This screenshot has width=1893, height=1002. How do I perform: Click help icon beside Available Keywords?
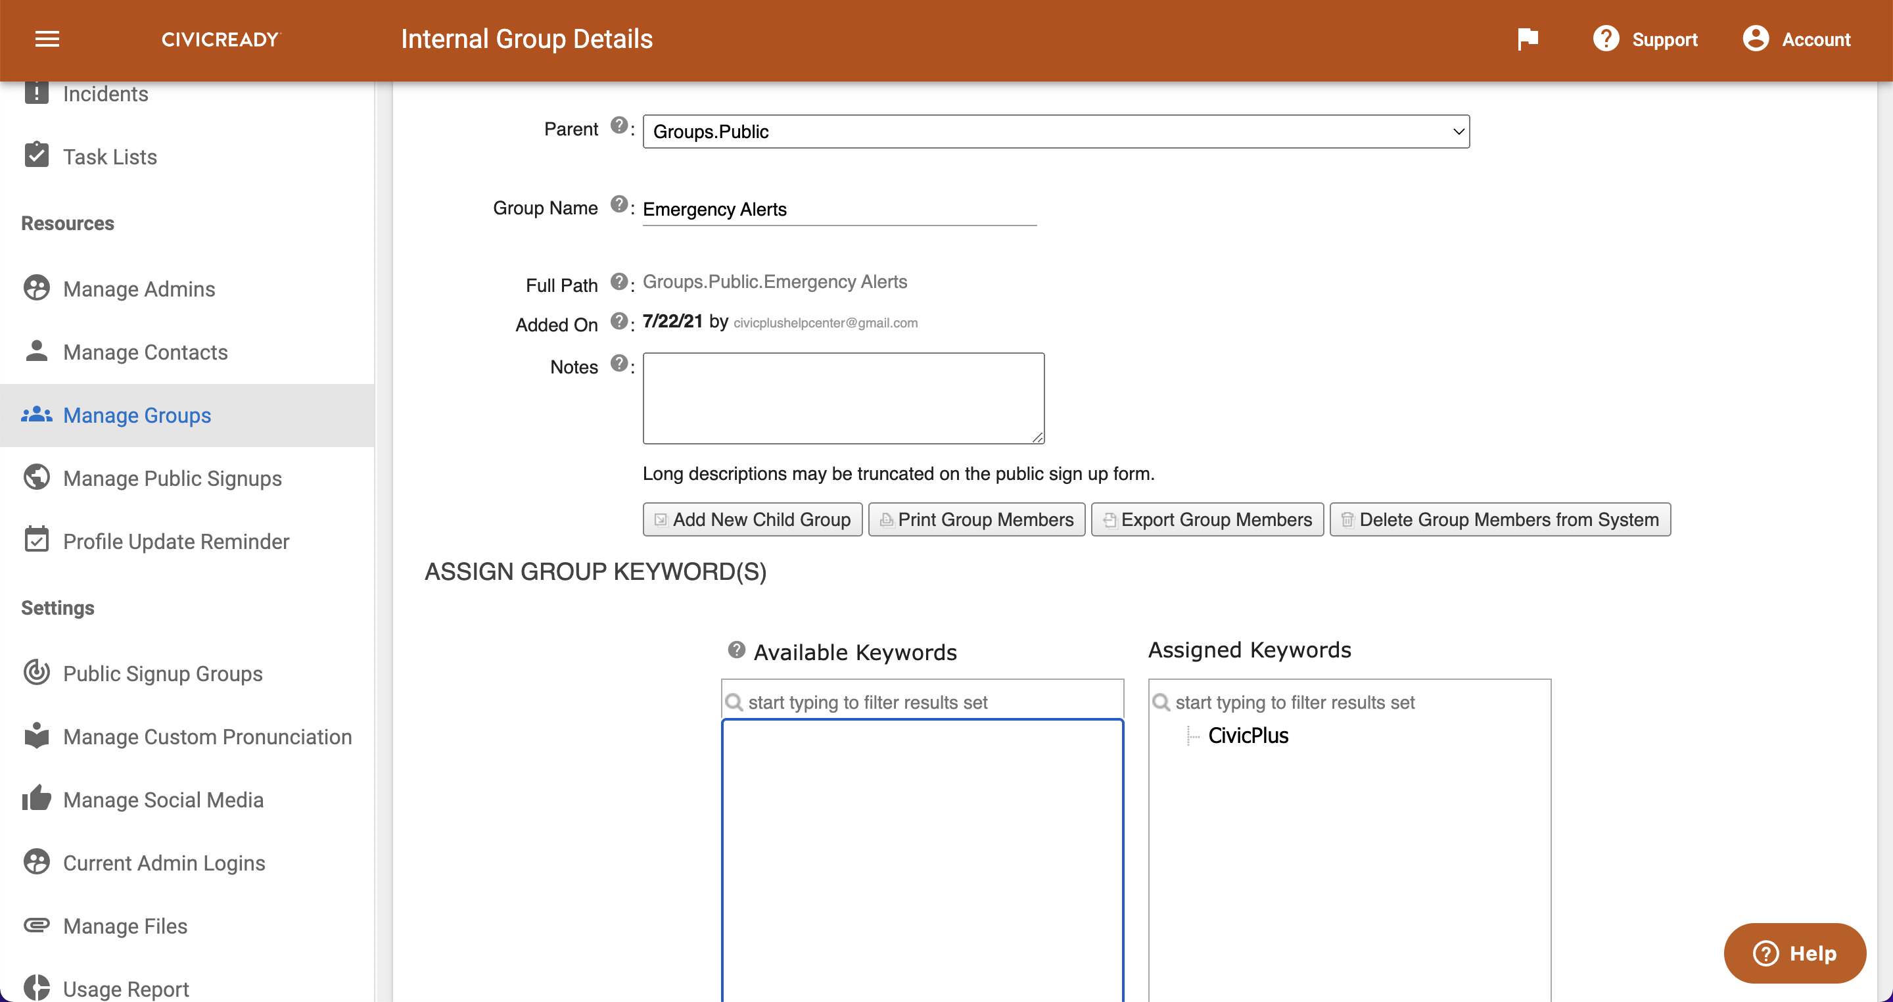[x=736, y=650]
